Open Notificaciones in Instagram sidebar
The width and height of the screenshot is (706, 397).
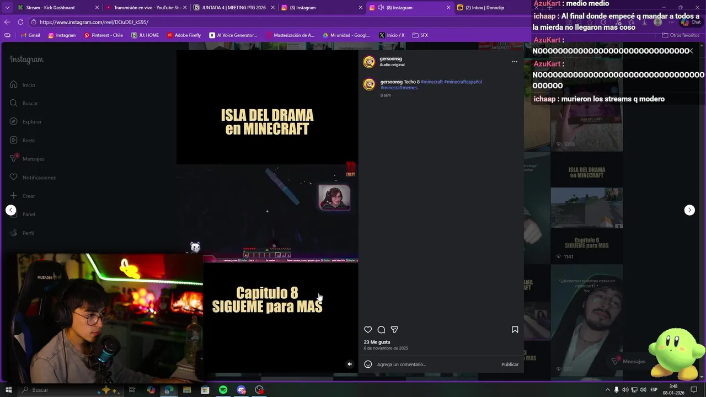(33, 178)
